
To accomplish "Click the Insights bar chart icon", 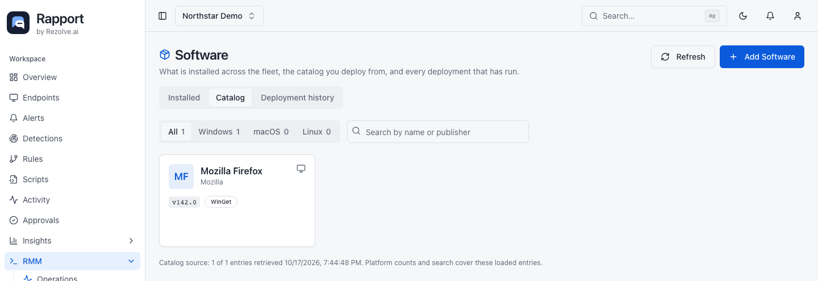I will coord(14,241).
